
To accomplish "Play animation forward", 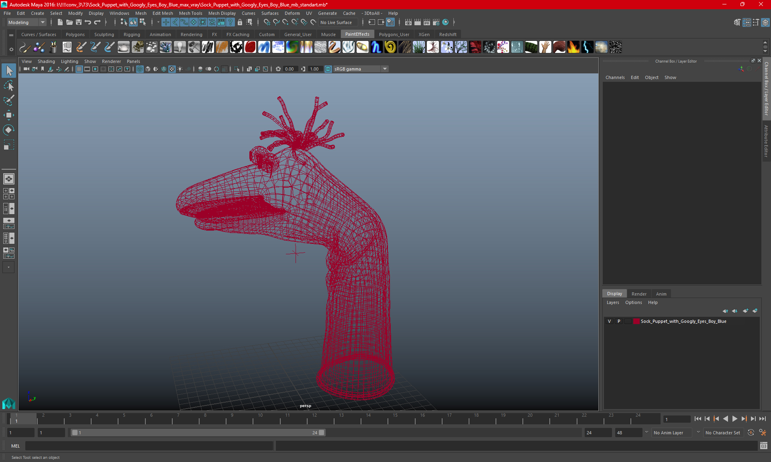I will [x=734, y=419].
